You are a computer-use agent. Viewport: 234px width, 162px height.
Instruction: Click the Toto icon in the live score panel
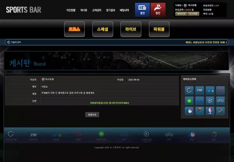coord(210,90)
